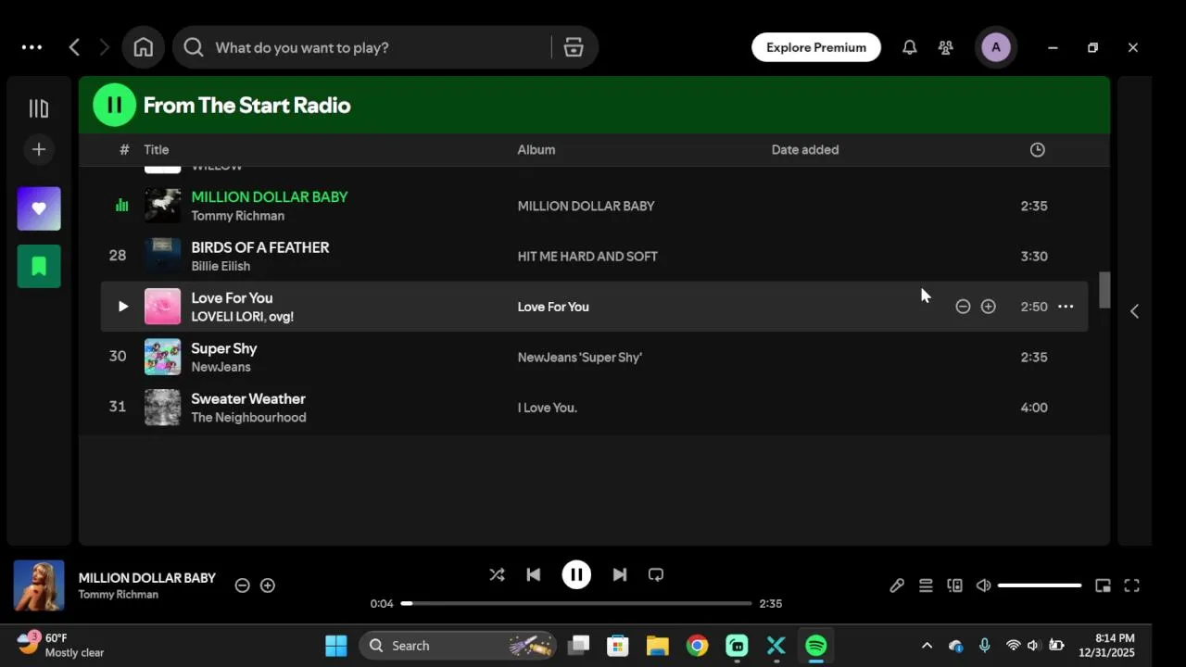Pause playback in the bottom bar
The width and height of the screenshot is (1186, 667).
click(x=576, y=574)
